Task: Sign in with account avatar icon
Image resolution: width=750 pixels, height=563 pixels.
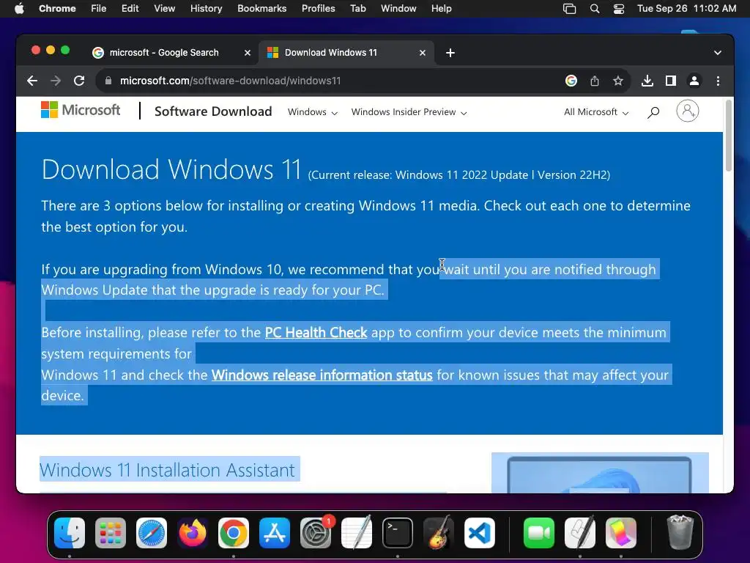Action: [x=687, y=111]
